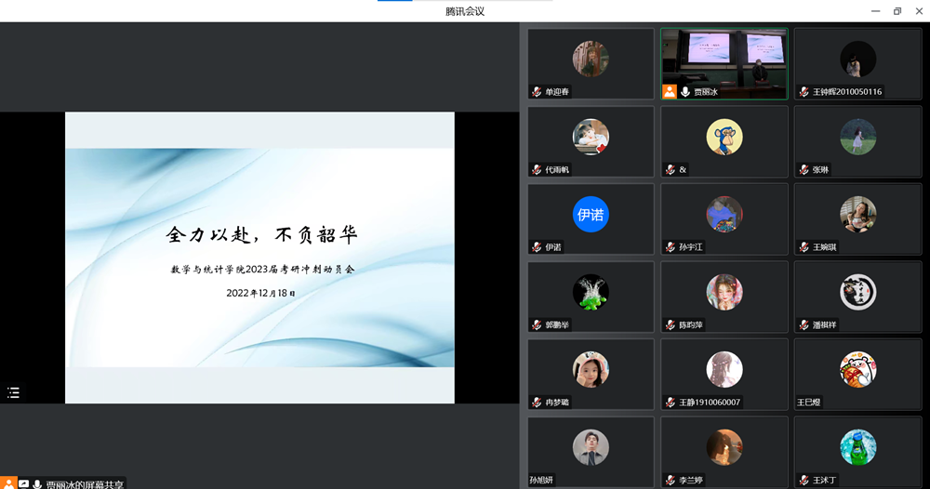Viewport: 930px width, 489px height.
Task: Click the microphone icon next to 贾丽冰
Action: [x=685, y=92]
